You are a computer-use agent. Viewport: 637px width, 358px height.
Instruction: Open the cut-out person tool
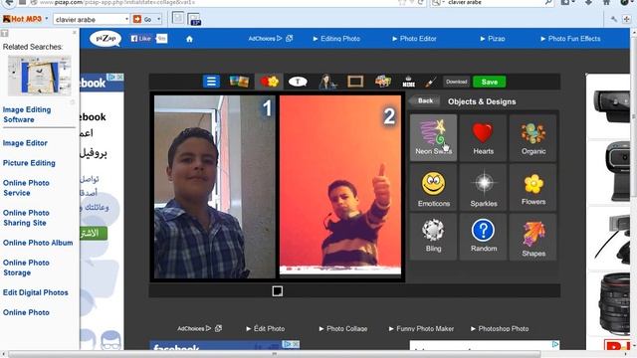pos(327,82)
